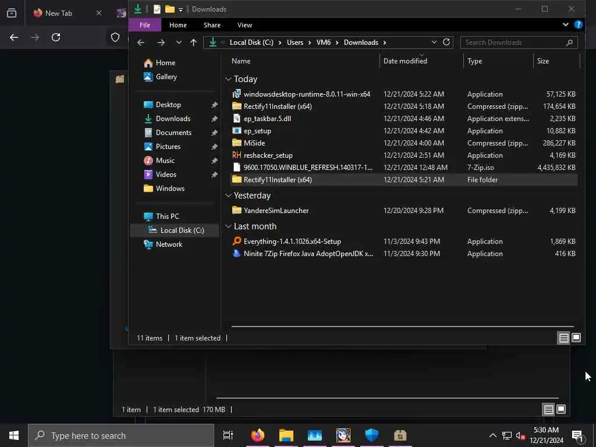Open File Explorer from the taskbar
The height and width of the screenshot is (447, 596).
point(286,435)
